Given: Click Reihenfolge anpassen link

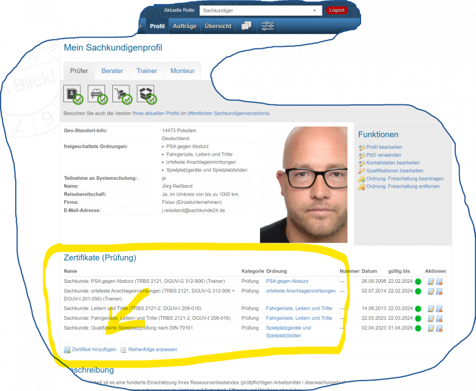Looking at the screenshot, I should pyautogui.click(x=152, y=349).
